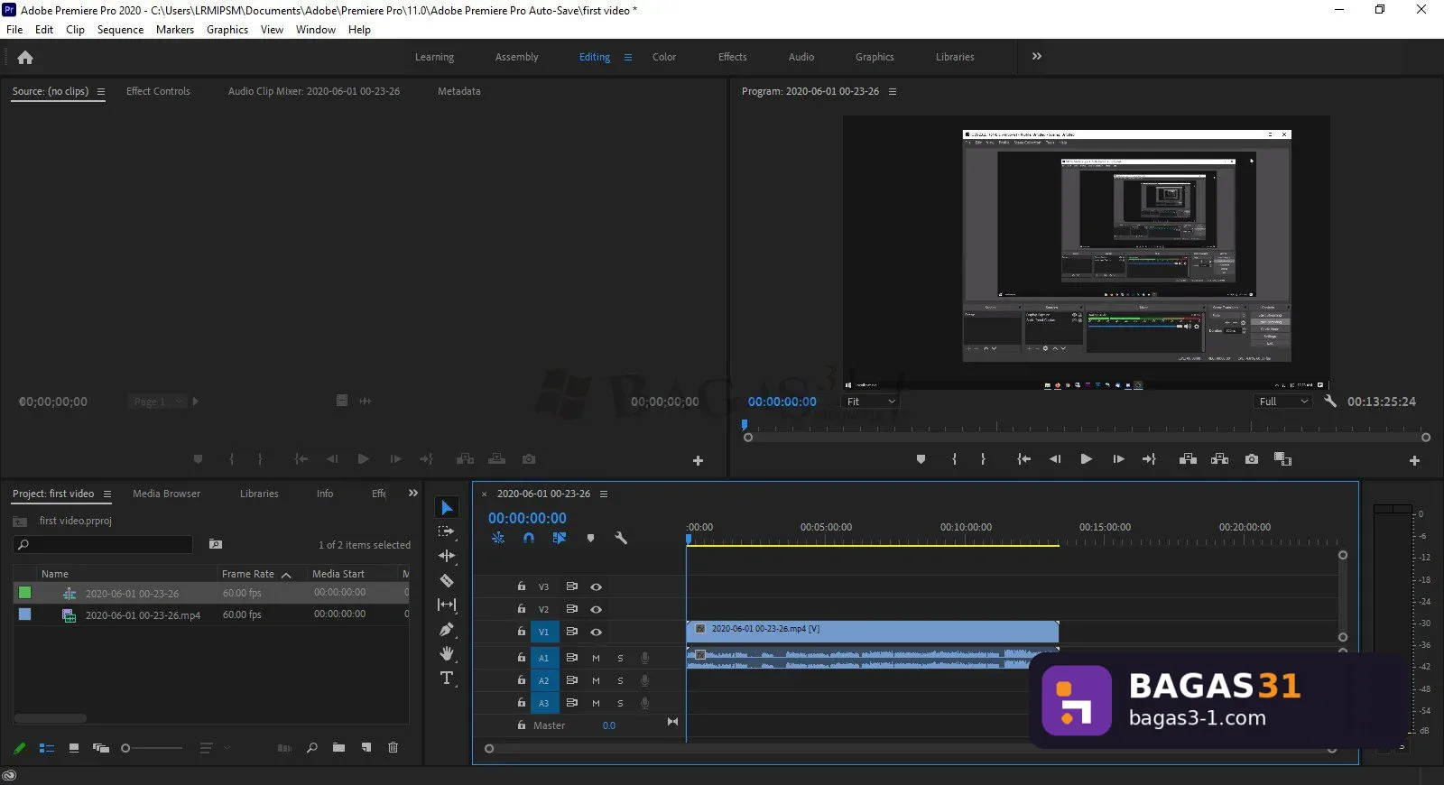Open the Sequence menu
Image resolution: width=1444 pixels, height=785 pixels.
120,30
